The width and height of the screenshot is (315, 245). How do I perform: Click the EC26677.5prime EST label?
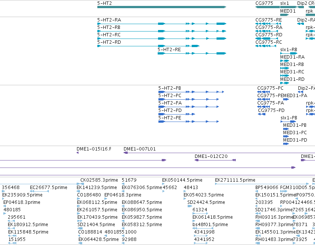(48, 188)
